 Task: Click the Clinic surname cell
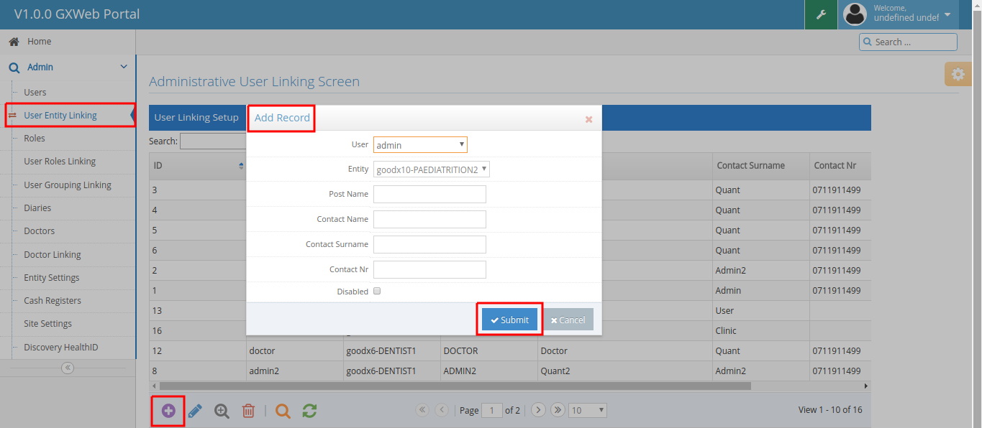pyautogui.click(x=761, y=331)
